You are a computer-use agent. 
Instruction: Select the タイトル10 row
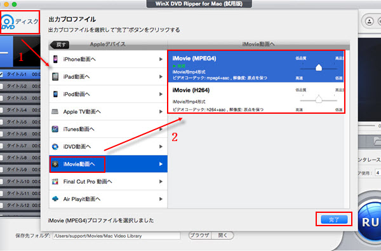20,182
